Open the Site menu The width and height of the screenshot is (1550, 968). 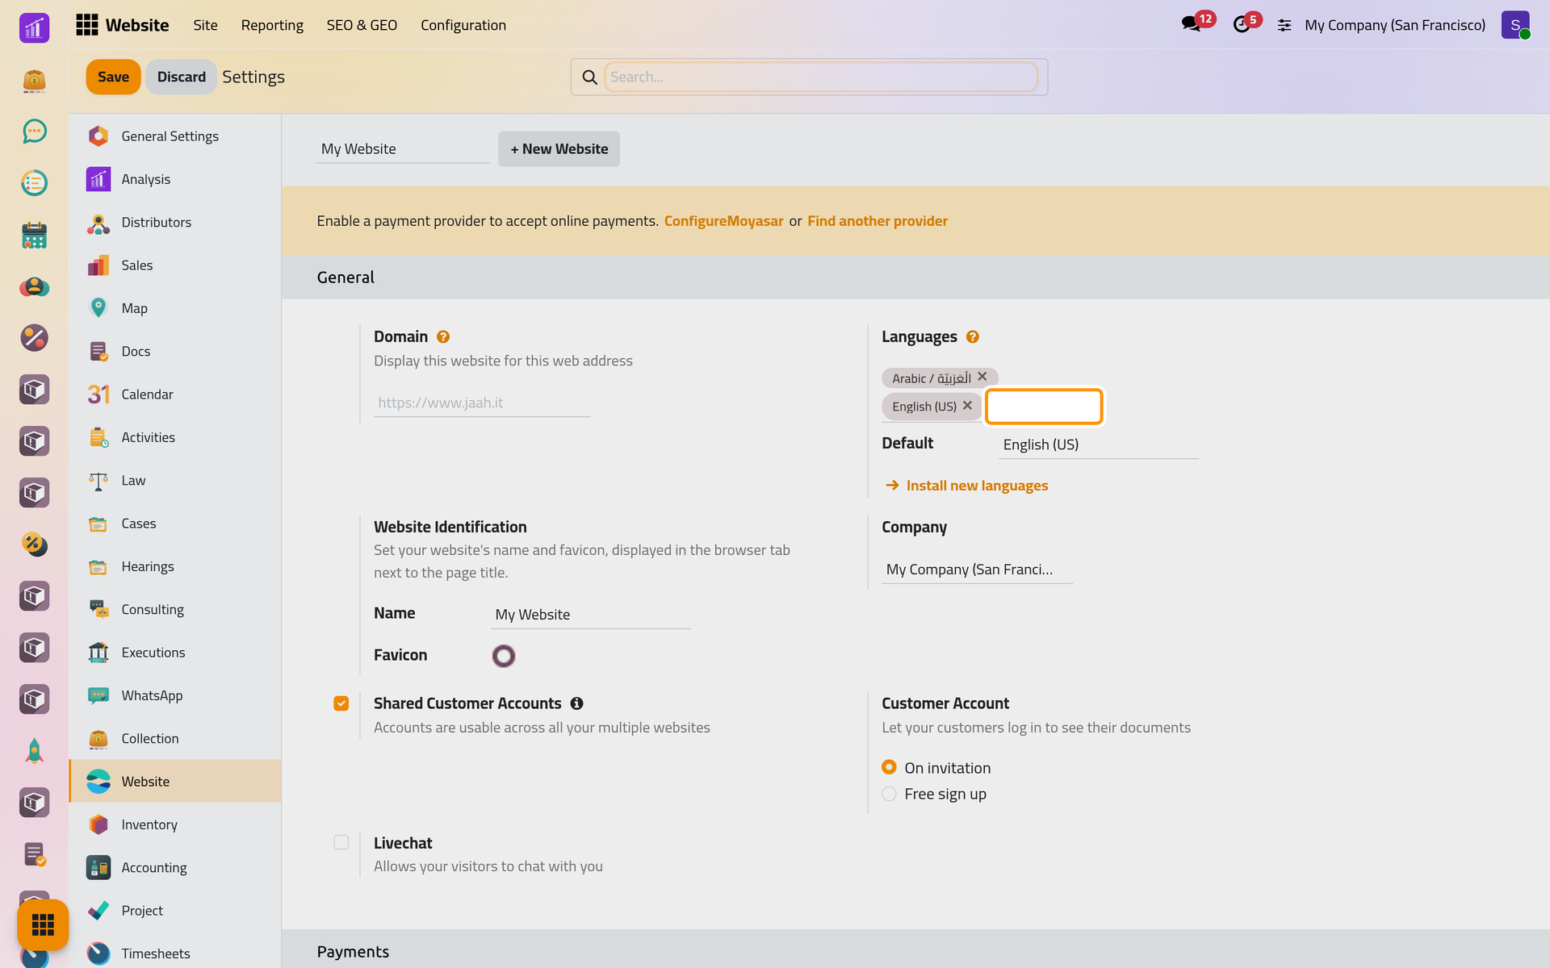click(x=205, y=25)
